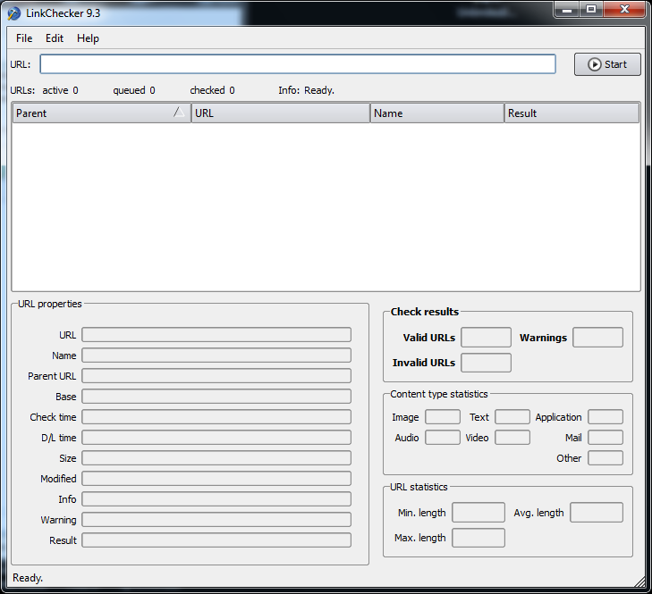Click the 'Content type statistics' group title
The height and width of the screenshot is (594, 652).
[438, 394]
